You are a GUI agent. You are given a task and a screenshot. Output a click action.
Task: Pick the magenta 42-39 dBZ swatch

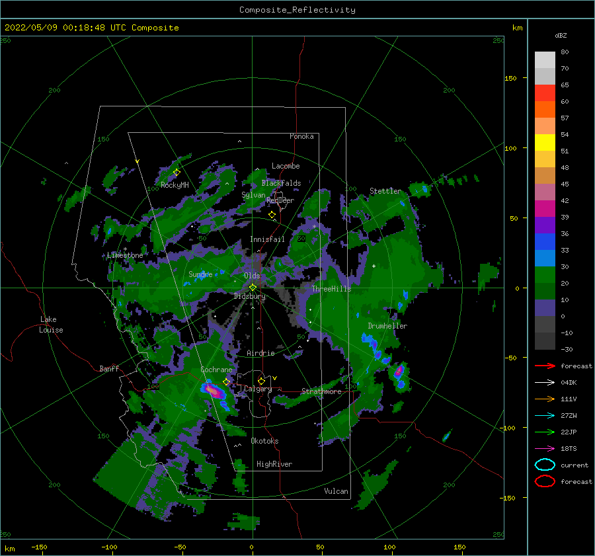tap(545, 209)
